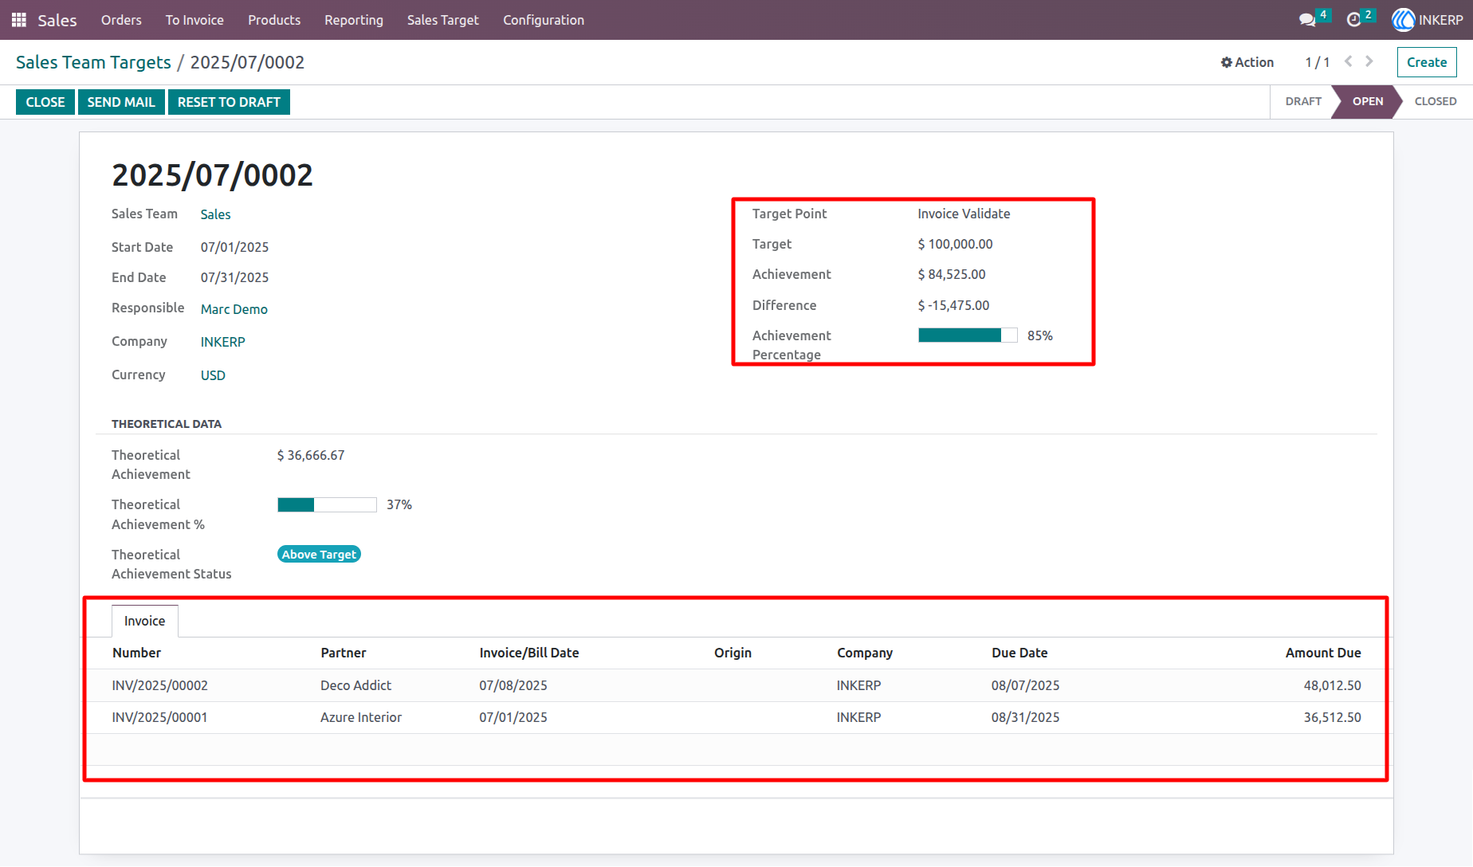Screen dimensions: 1473x867
Task: Click the SEND MAIL button
Action: coord(121,102)
